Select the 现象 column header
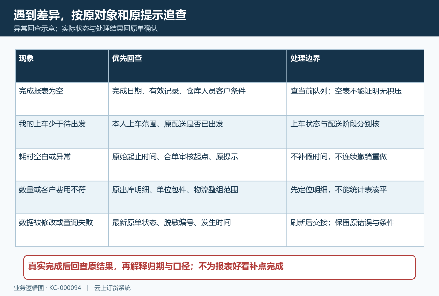Viewport: 439px width, 296px height. tap(62, 66)
